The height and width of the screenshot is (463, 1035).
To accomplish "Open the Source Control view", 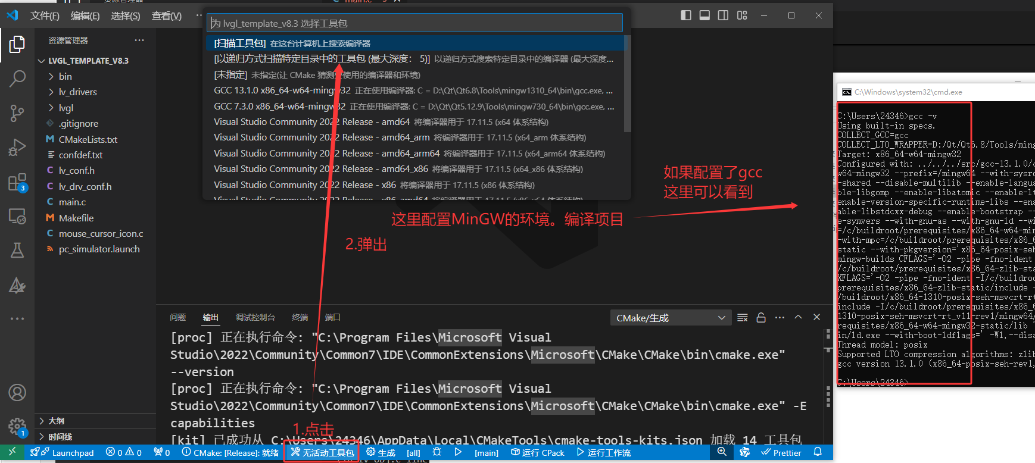I will (17, 113).
